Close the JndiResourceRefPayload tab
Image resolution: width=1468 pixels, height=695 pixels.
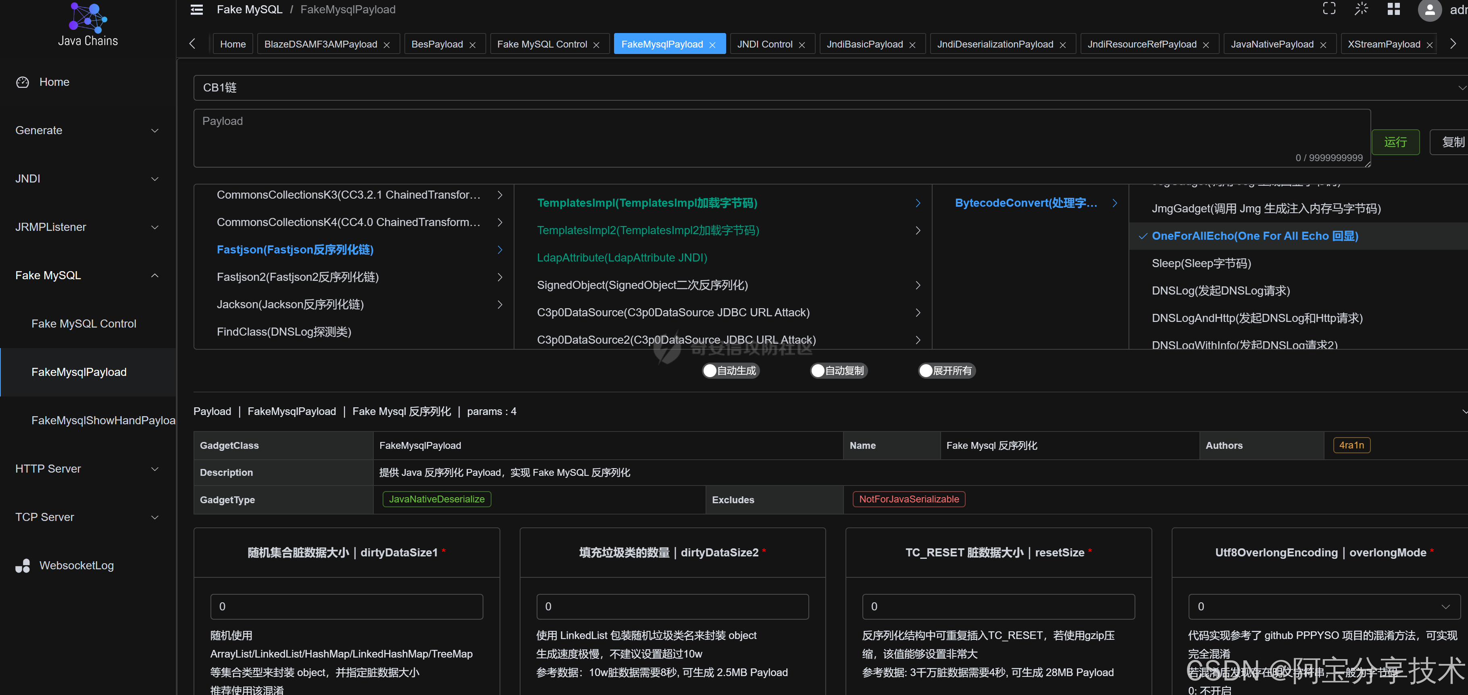(1206, 45)
